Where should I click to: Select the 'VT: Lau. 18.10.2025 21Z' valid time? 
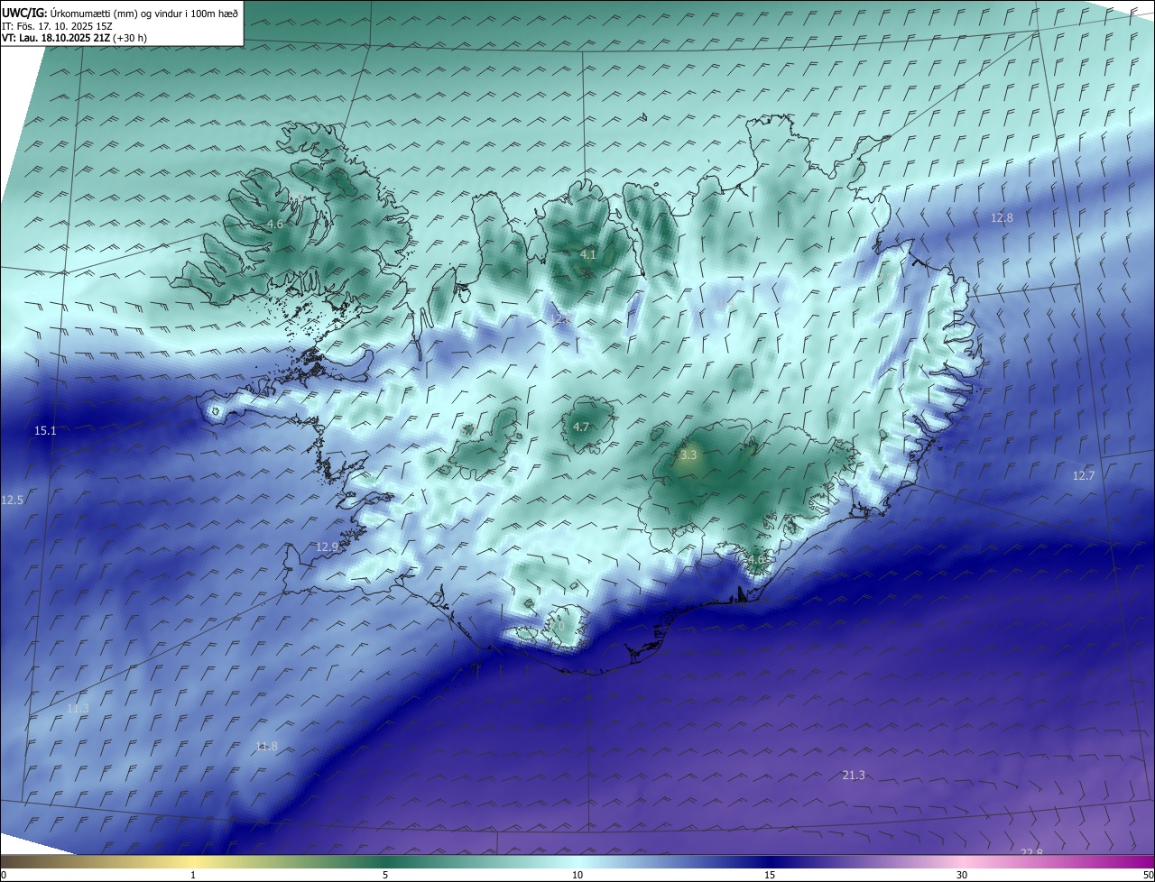click(x=55, y=38)
